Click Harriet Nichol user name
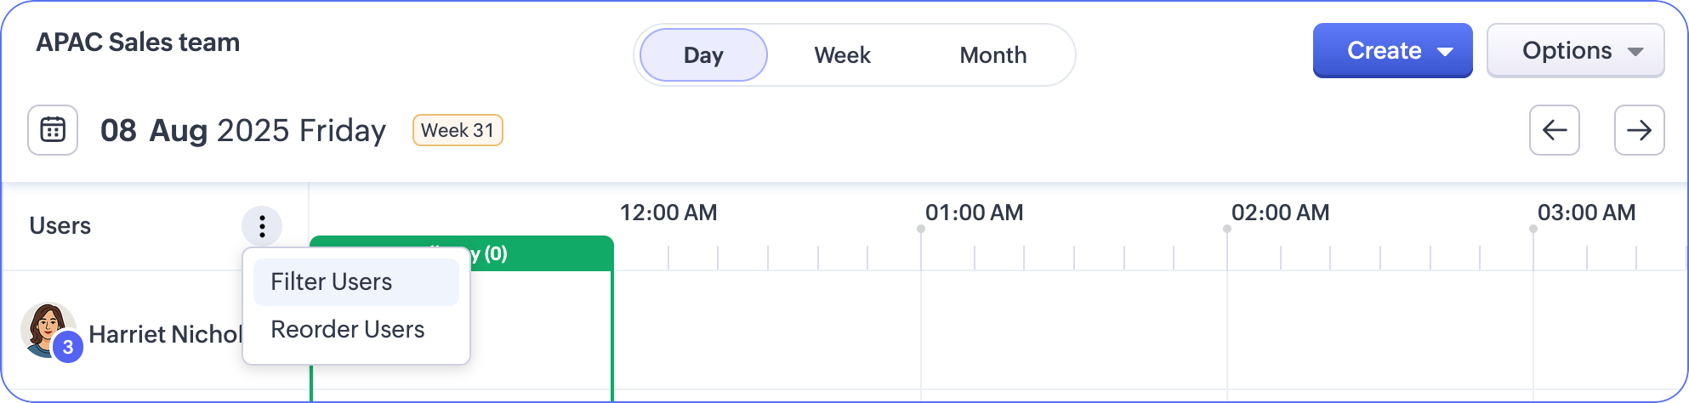Viewport: 1689px width, 403px height. 165,335
